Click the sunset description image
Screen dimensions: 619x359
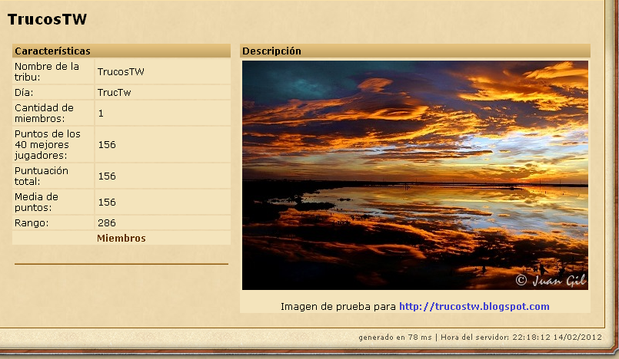[415, 175]
